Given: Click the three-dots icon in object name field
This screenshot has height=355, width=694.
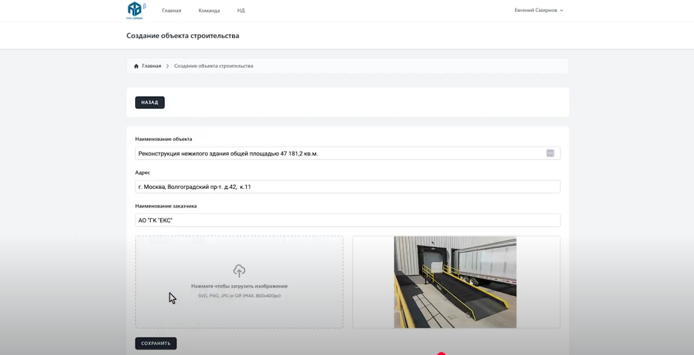Looking at the screenshot, I should (x=550, y=153).
